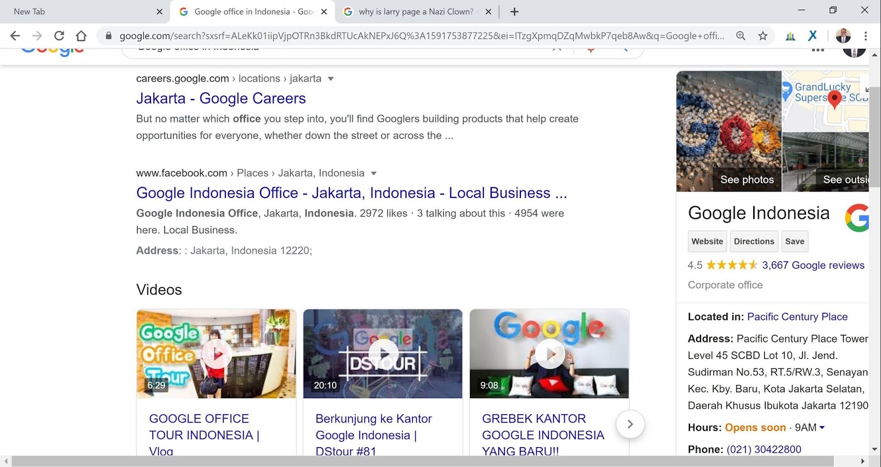The width and height of the screenshot is (881, 467).
Task: Click the Website button for Google Indonesia
Action: click(x=708, y=241)
